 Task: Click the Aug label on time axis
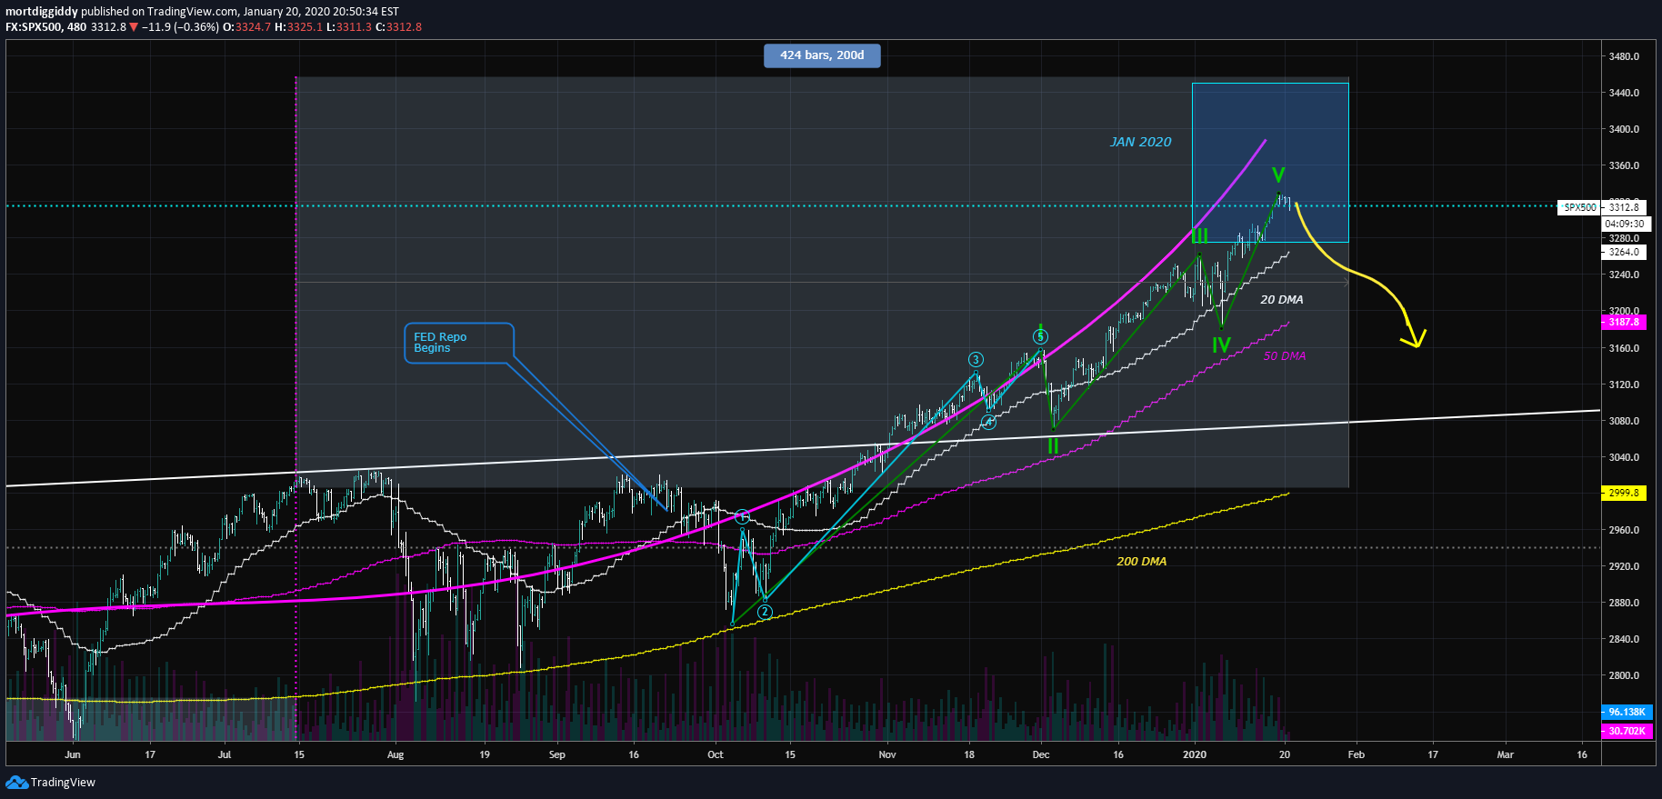[395, 754]
